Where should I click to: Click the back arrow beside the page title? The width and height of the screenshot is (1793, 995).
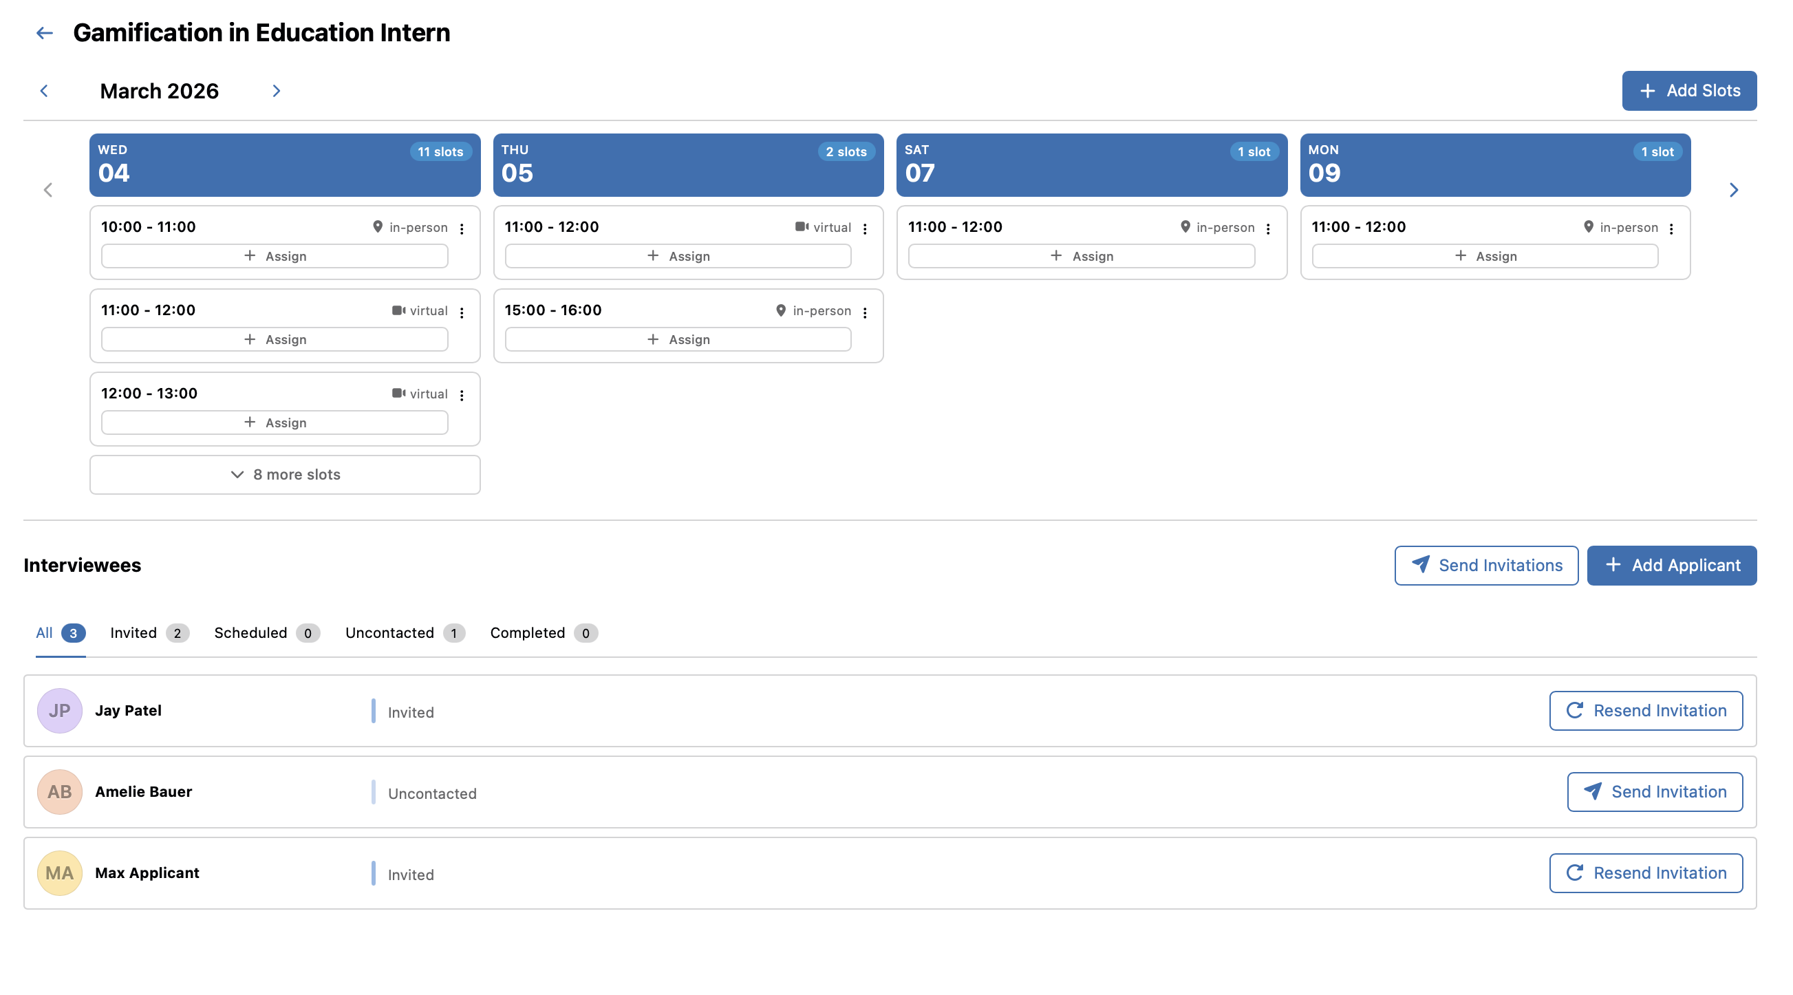pyautogui.click(x=45, y=33)
